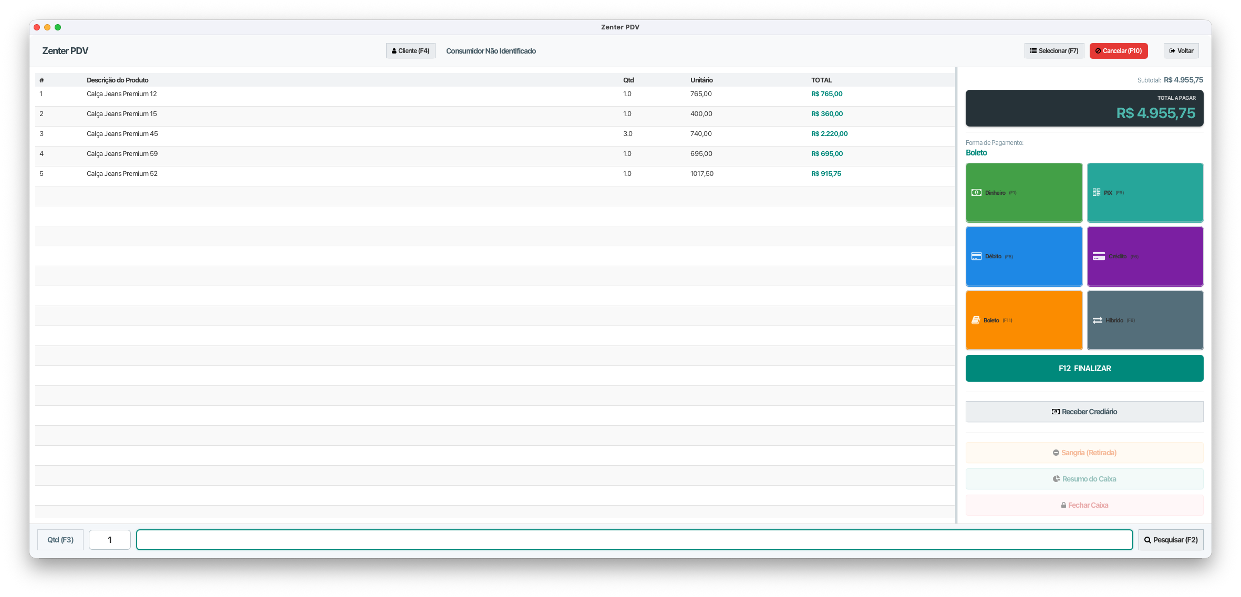Click the Pesquisar (F2) magnifier button
Viewport: 1241px width, 597px height.
tap(1171, 540)
